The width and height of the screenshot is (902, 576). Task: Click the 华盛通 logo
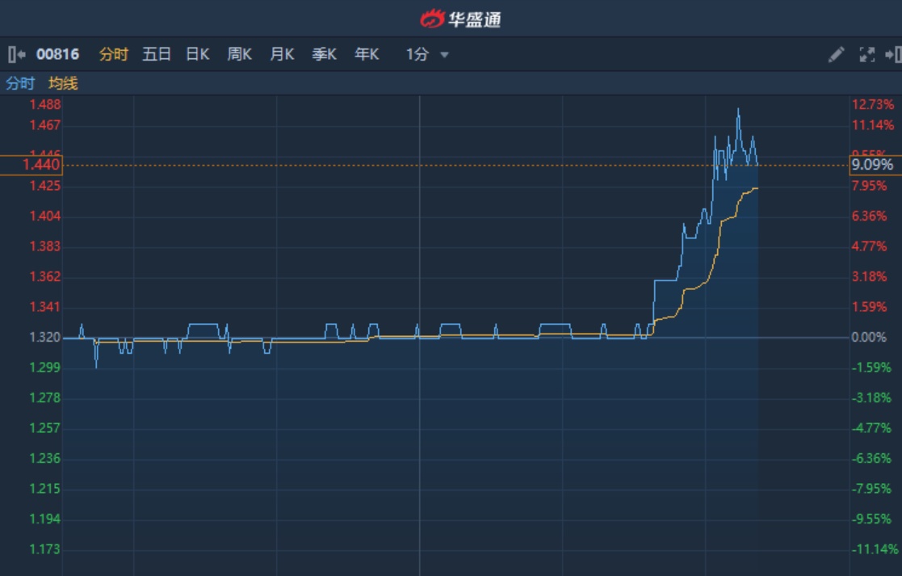[460, 19]
